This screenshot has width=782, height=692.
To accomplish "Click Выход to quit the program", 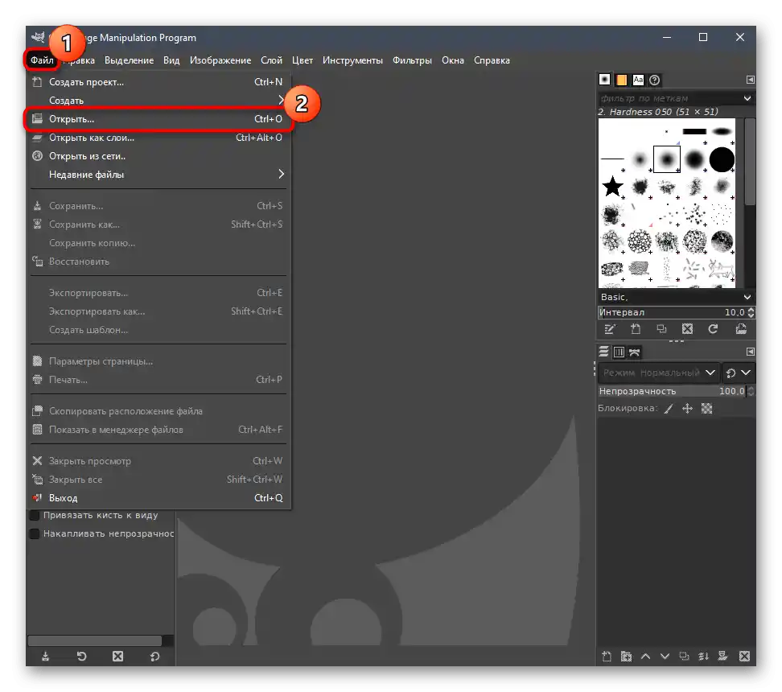I will (x=64, y=498).
